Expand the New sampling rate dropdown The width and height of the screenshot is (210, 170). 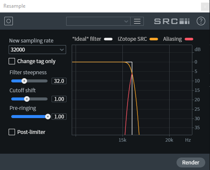(x=37, y=50)
